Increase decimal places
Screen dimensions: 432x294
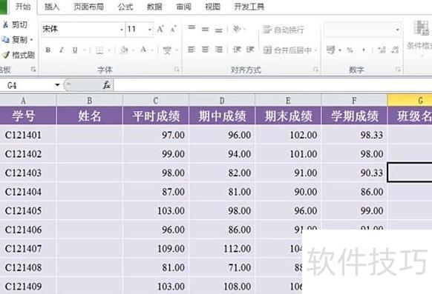(x=382, y=50)
